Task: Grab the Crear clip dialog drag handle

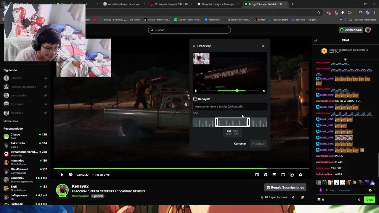Action: [194, 46]
